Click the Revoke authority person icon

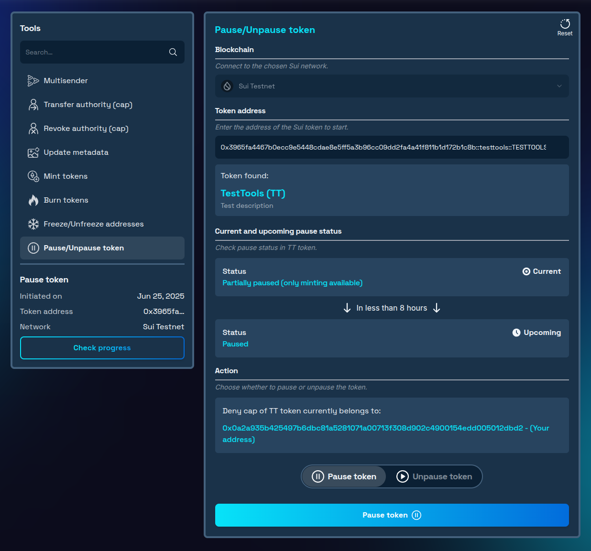[33, 129]
